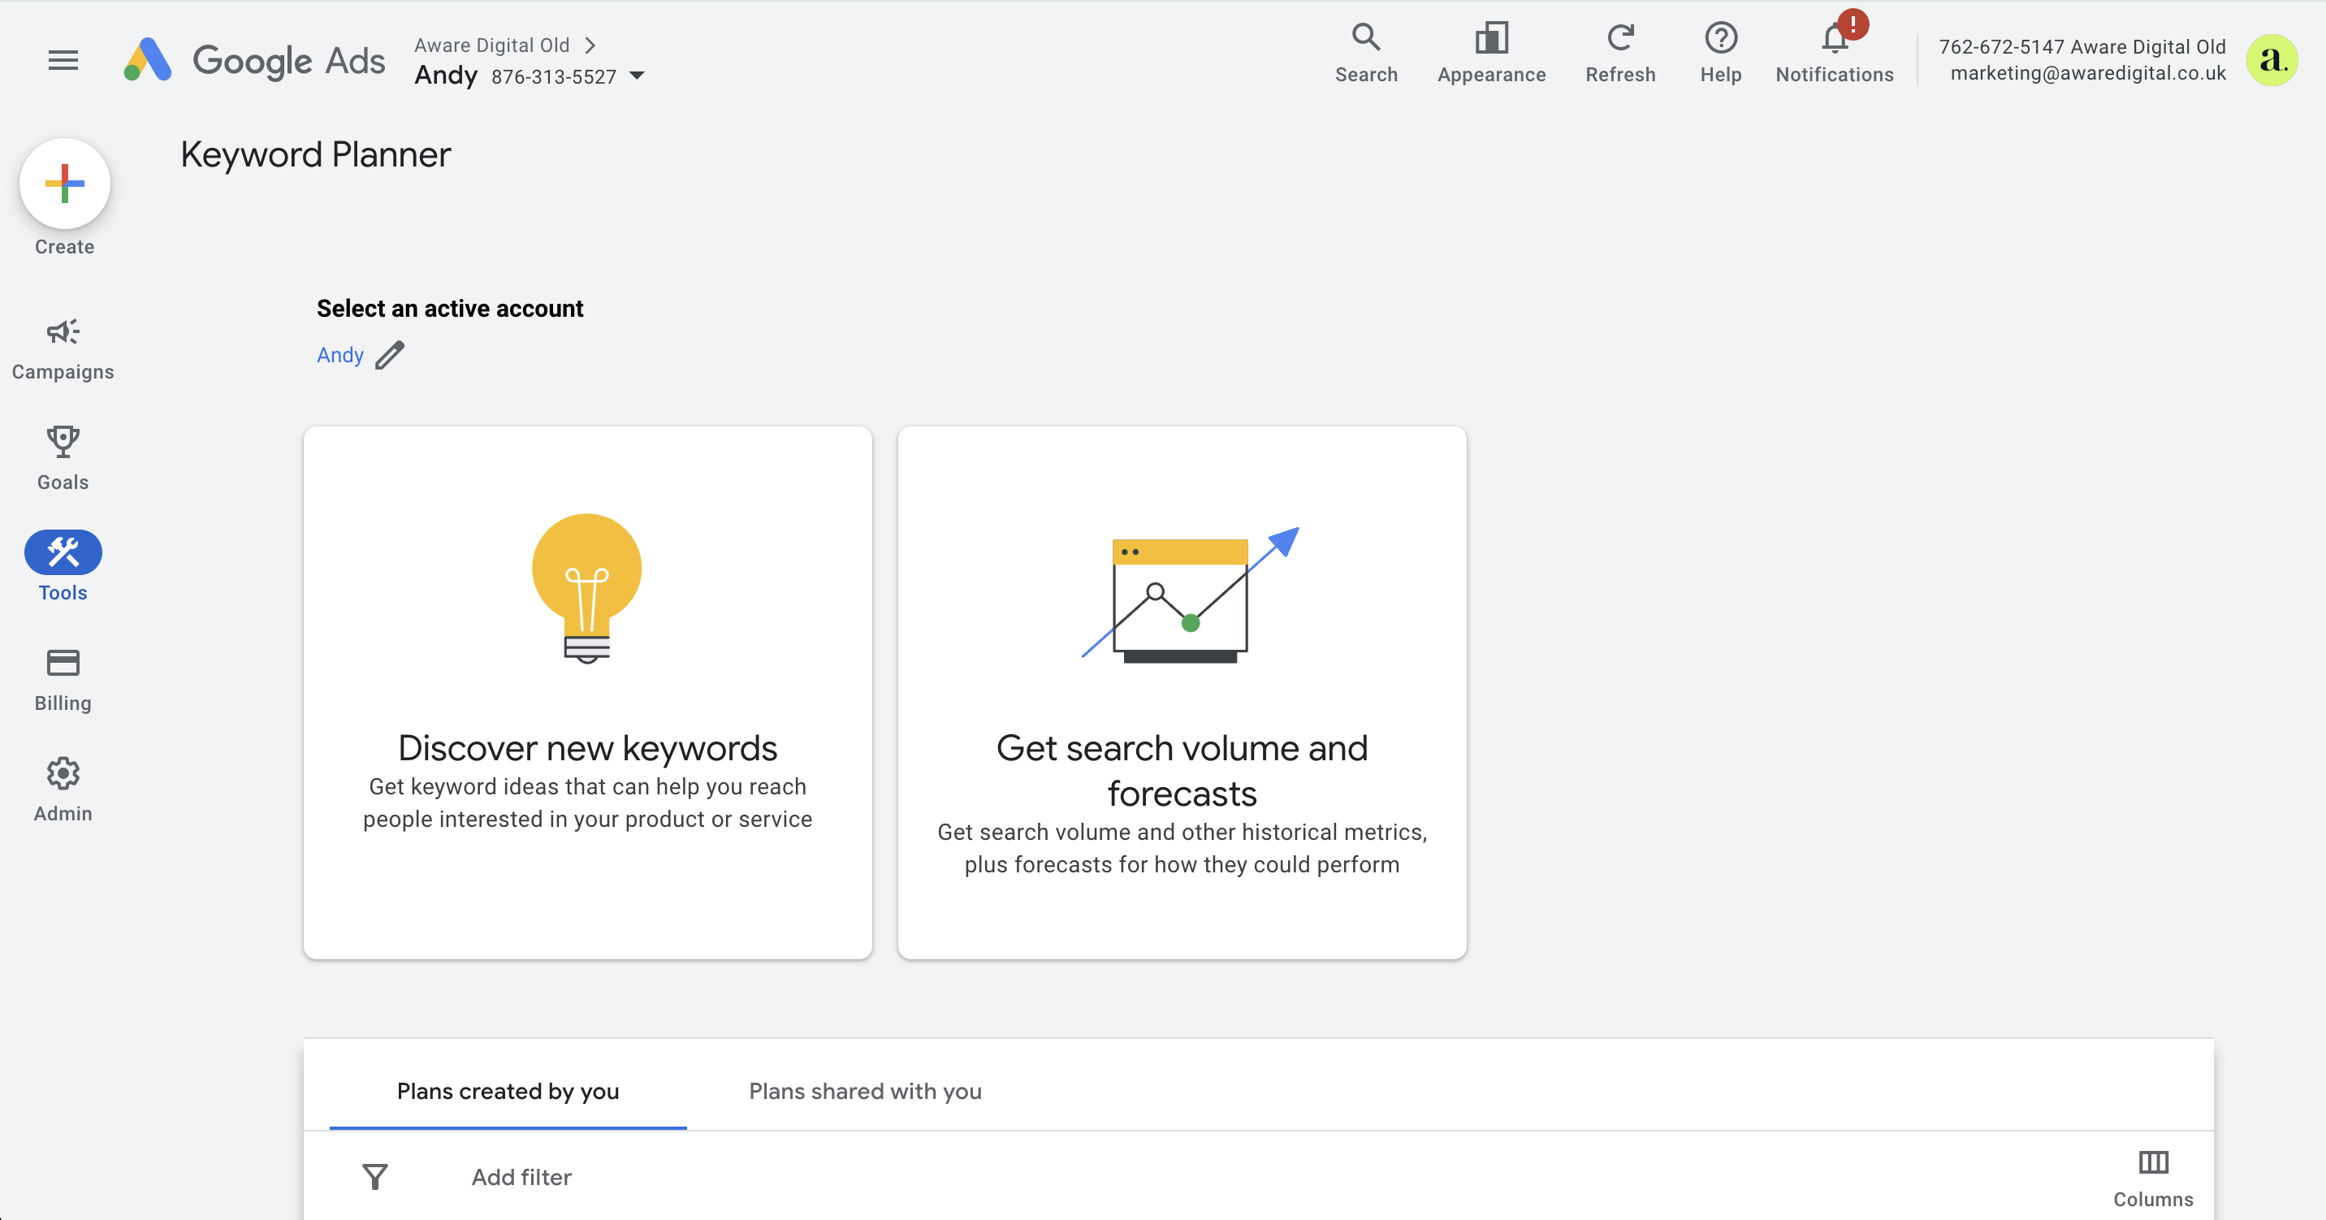Open Discover new keywords card

click(588, 693)
